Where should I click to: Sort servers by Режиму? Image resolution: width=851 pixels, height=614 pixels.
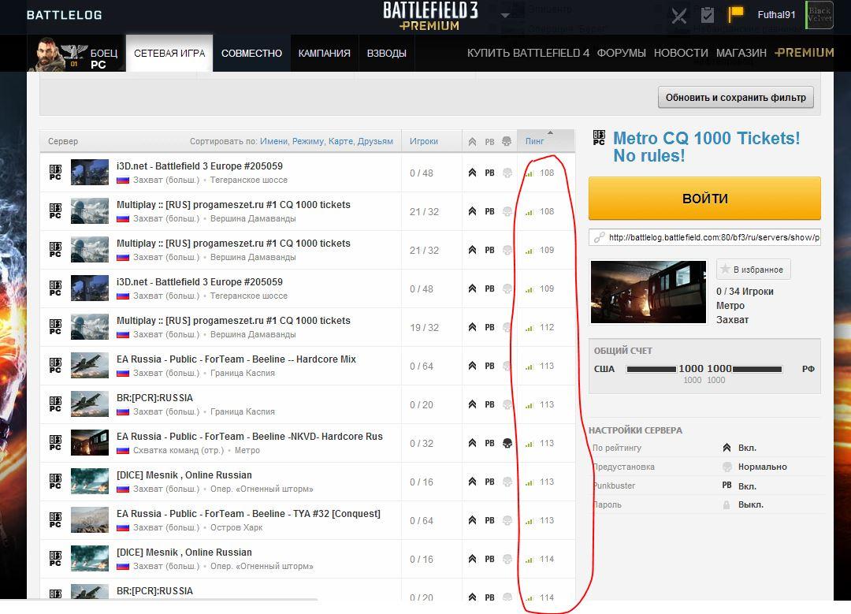(x=308, y=141)
